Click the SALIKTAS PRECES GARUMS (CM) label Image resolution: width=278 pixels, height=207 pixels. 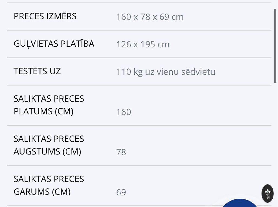[x=49, y=185]
